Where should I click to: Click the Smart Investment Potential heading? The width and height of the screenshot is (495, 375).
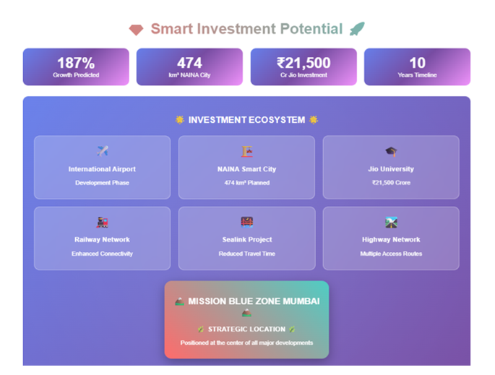(x=246, y=29)
